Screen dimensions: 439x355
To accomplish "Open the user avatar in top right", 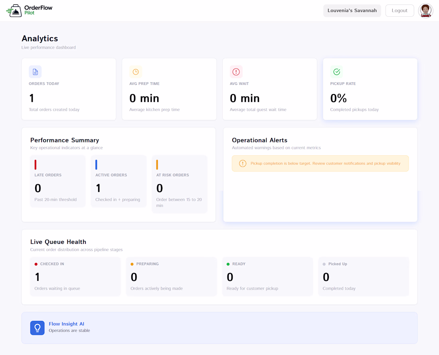I will point(425,11).
